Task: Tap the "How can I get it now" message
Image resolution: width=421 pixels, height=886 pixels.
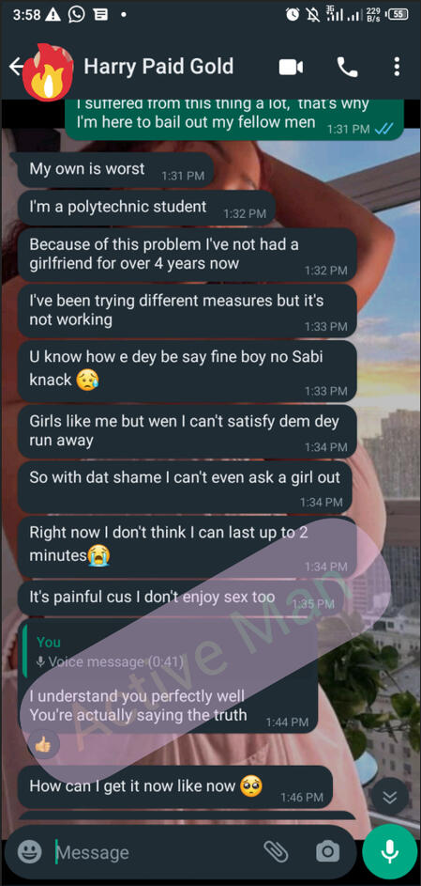Action: 175,787
